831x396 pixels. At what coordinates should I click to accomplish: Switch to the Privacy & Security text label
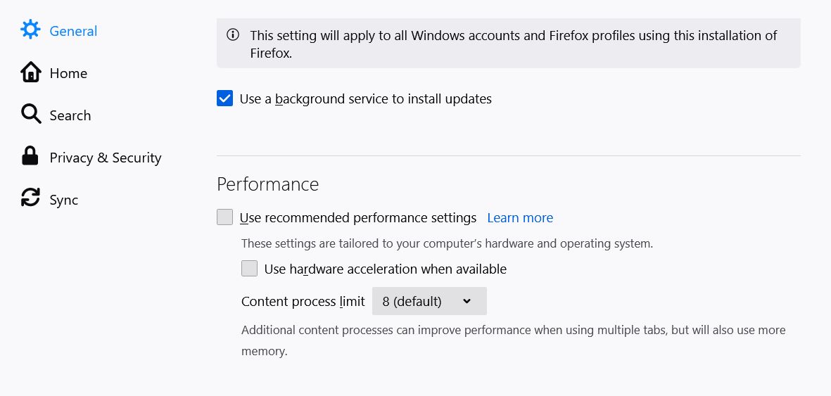point(106,158)
